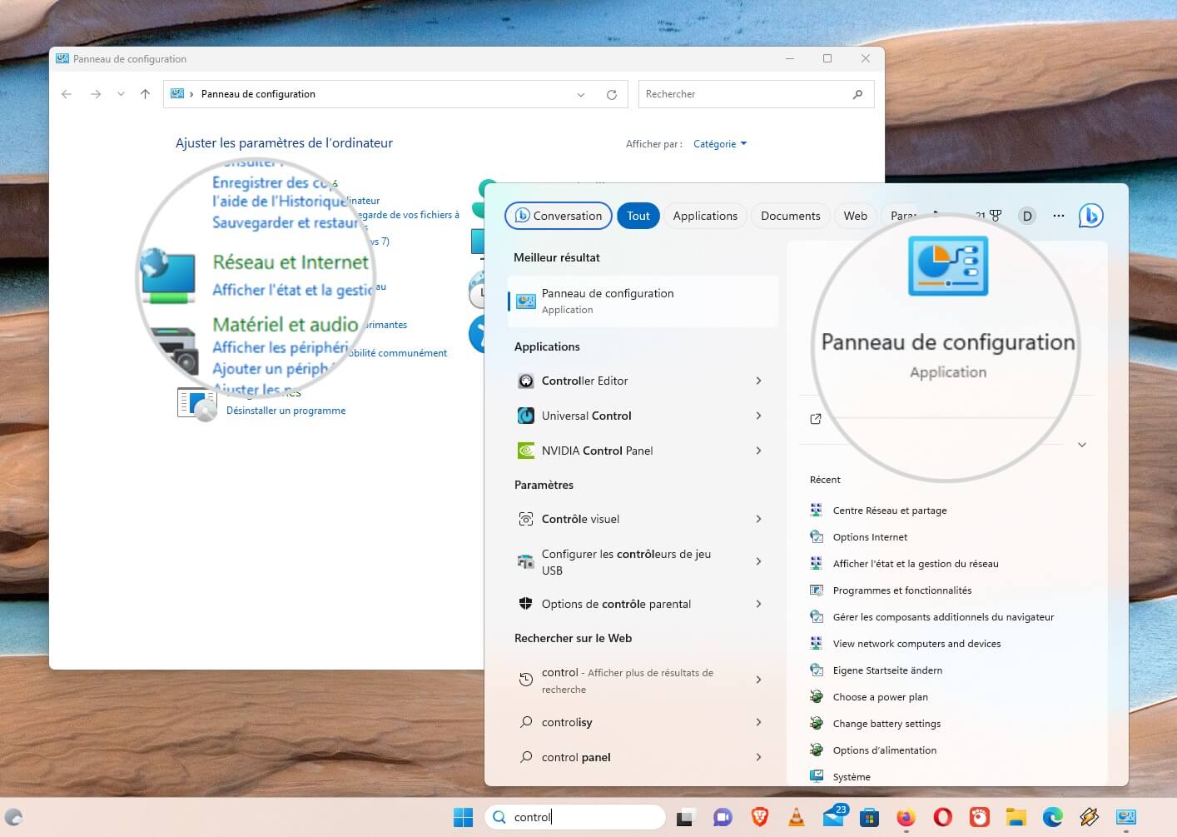The width and height of the screenshot is (1177, 837).
Task: Open recent locations dropdown in Control Panel
Action: click(x=121, y=94)
